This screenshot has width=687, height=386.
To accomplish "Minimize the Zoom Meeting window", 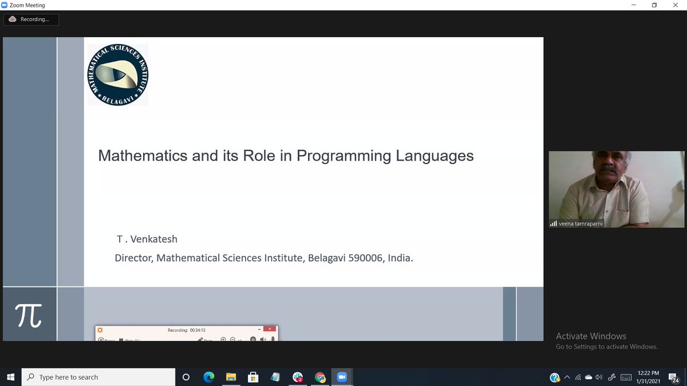I will coord(634,5).
